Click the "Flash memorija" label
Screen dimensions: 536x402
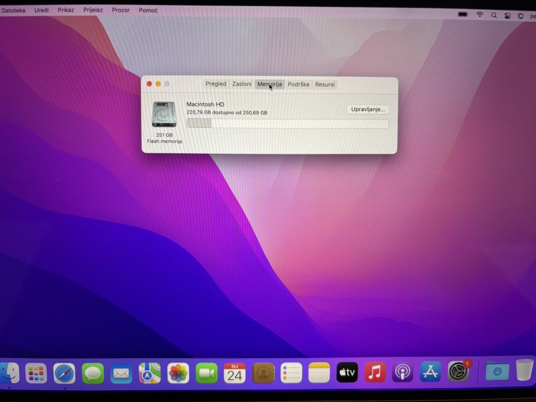[164, 141]
